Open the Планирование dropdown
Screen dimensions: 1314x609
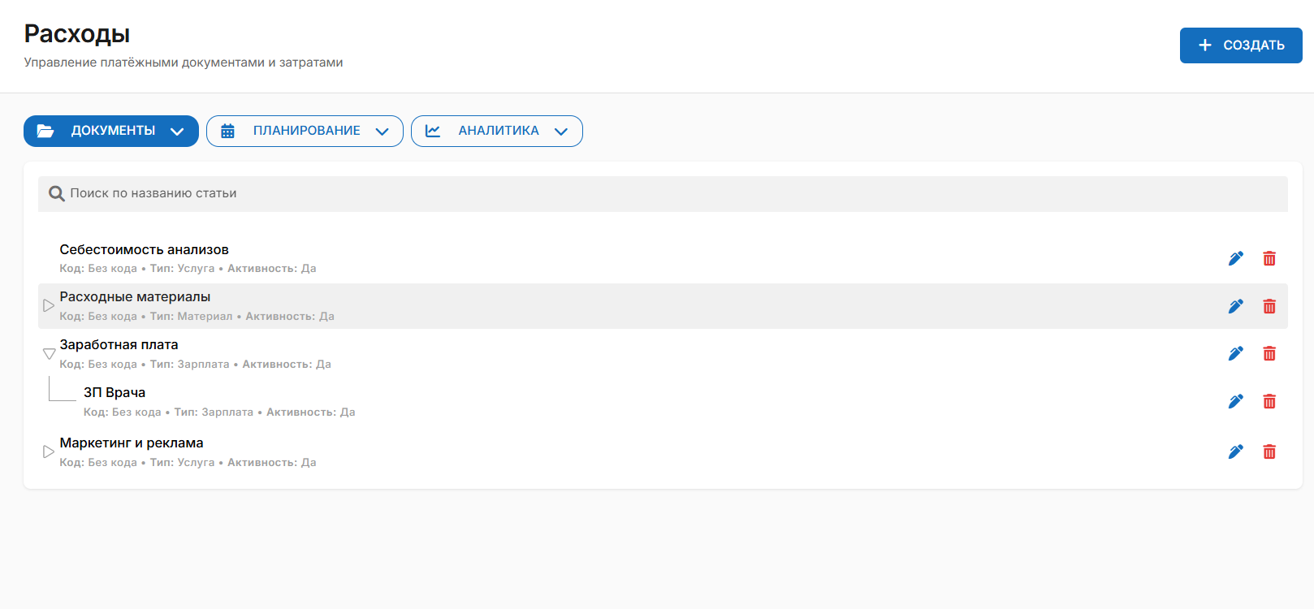click(305, 131)
